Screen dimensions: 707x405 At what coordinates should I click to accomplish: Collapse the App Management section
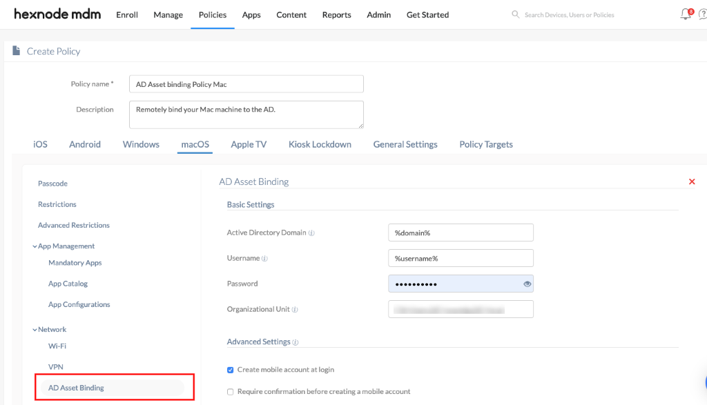pyautogui.click(x=35, y=246)
